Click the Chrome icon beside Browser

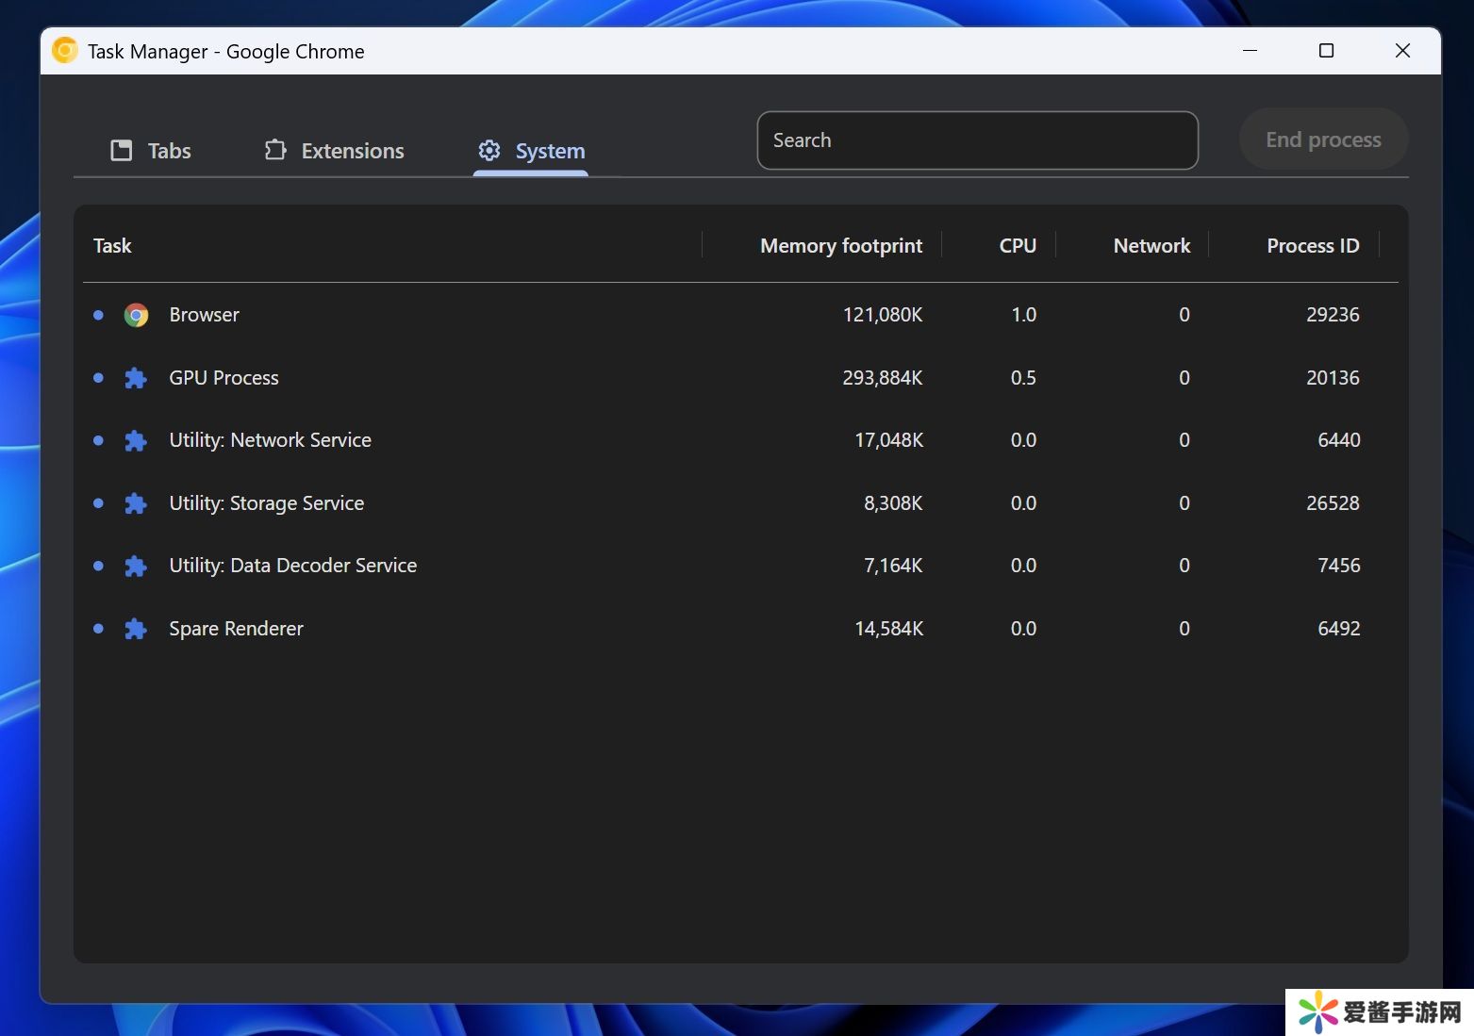coord(136,315)
